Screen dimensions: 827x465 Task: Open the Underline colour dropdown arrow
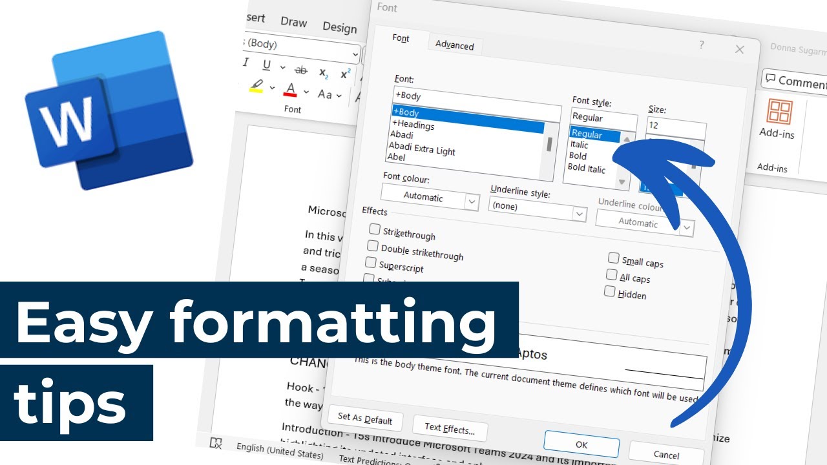point(687,227)
